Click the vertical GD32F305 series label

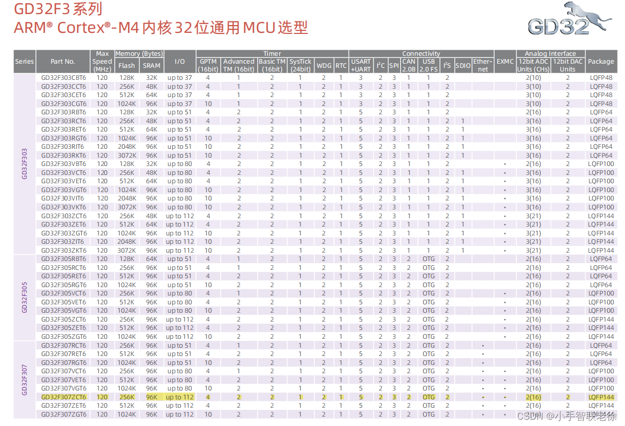[25, 298]
